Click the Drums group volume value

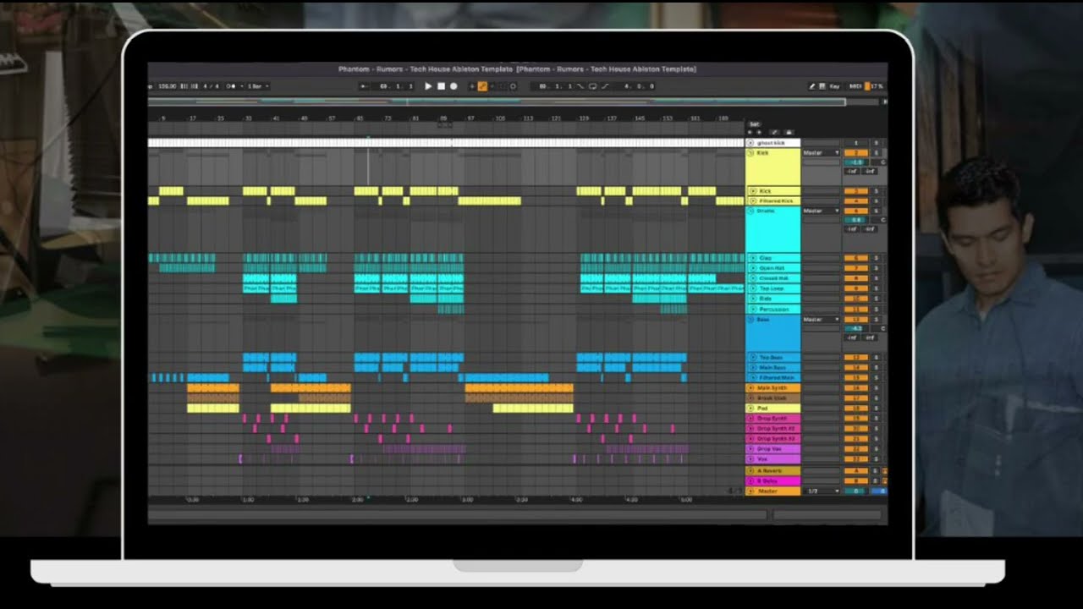(856, 220)
